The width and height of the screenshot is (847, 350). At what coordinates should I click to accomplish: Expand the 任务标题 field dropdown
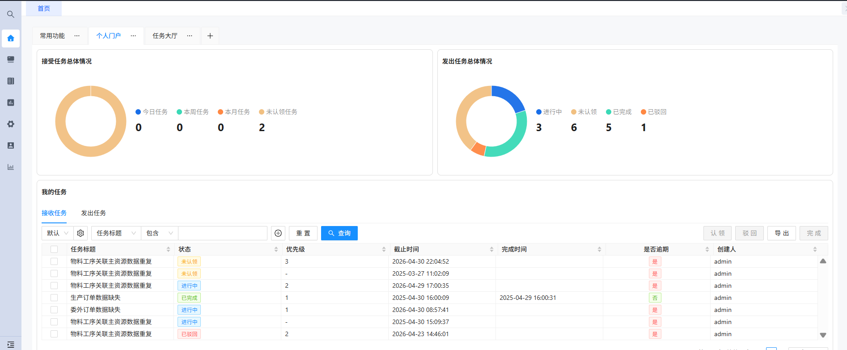point(116,233)
